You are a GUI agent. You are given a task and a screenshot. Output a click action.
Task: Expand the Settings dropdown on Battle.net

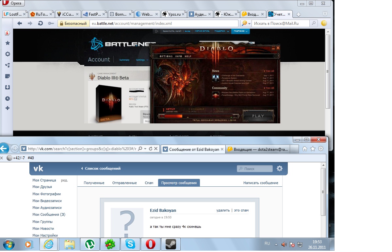(x=142, y=60)
